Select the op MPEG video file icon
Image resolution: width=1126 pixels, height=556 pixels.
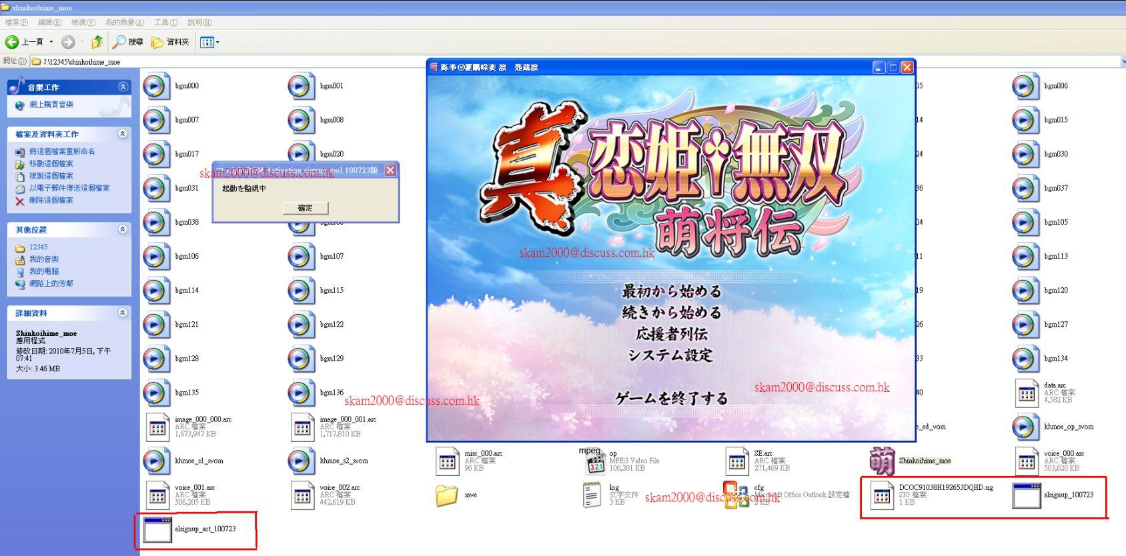[592, 461]
